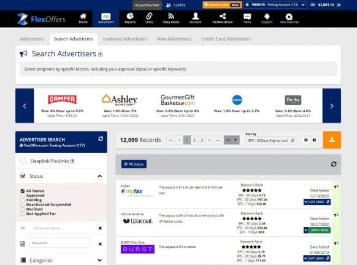Click the Keywords input field
Image resolution: width=357 pixels, height=265 pixels.
pos(60,243)
